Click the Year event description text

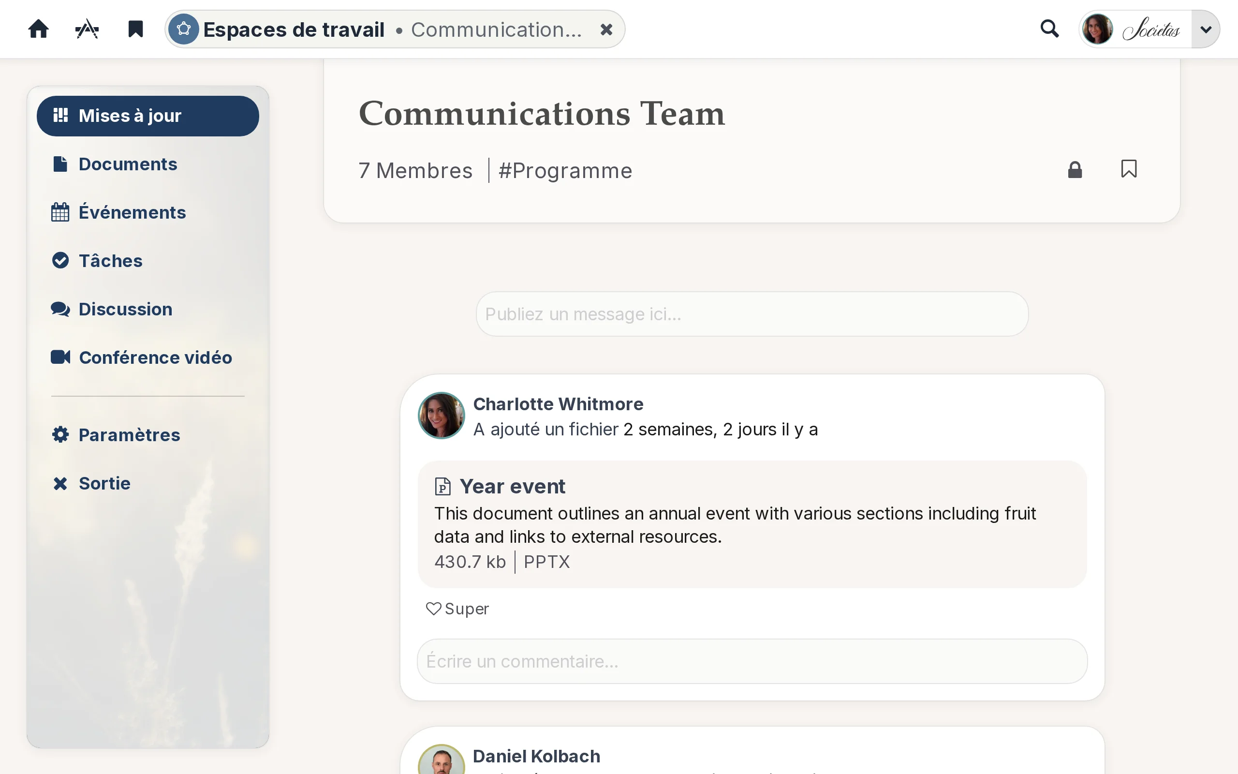(x=735, y=525)
